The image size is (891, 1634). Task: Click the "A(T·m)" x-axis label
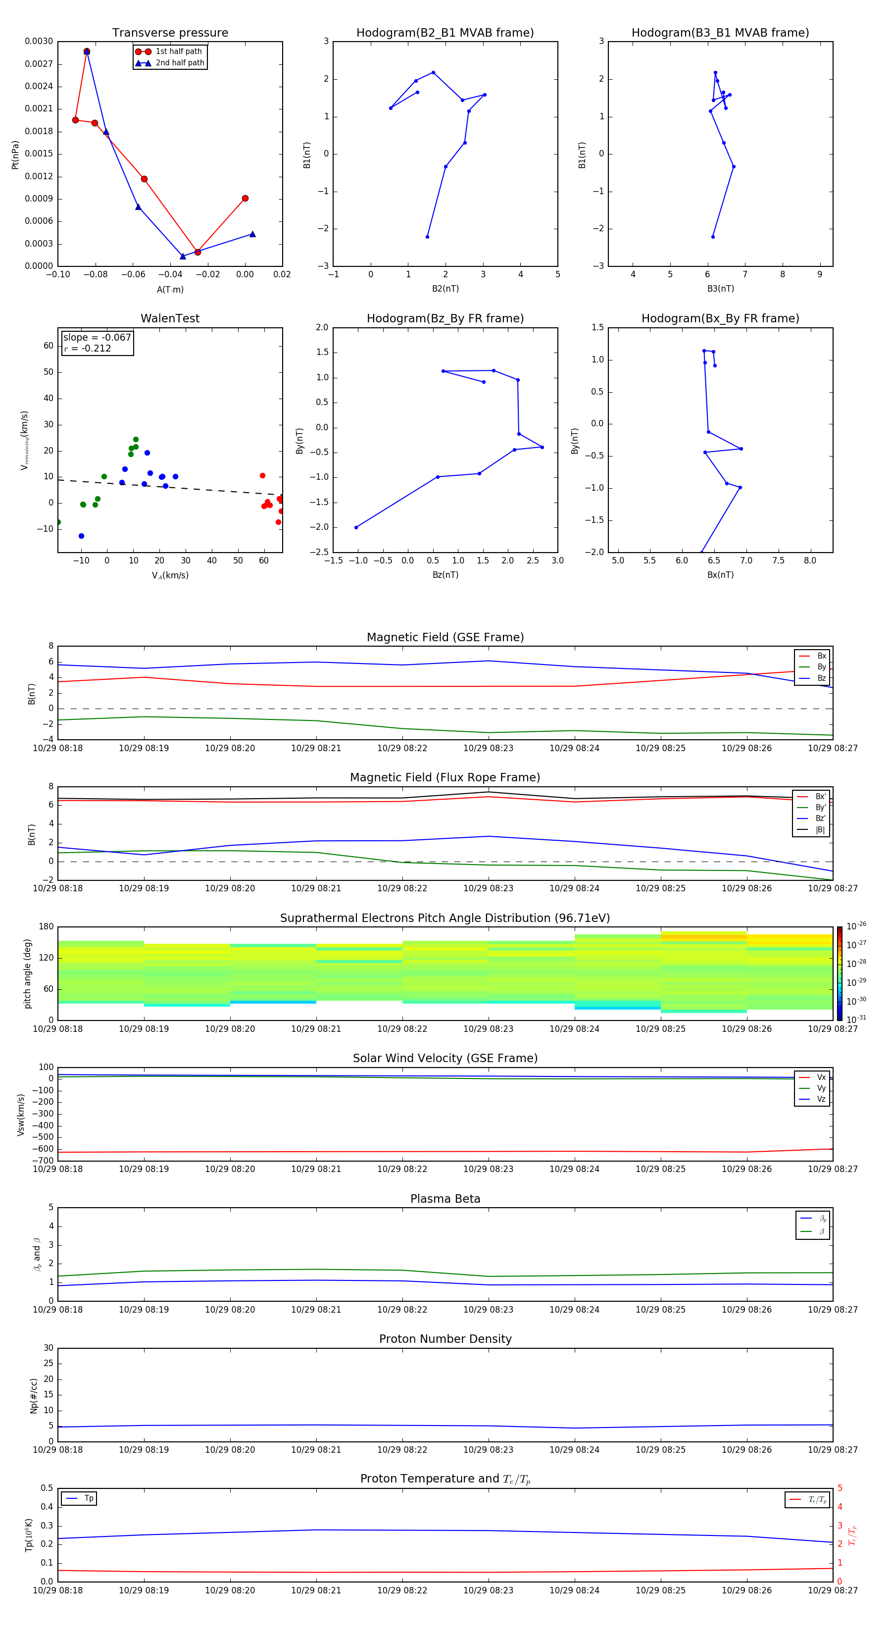(x=170, y=290)
